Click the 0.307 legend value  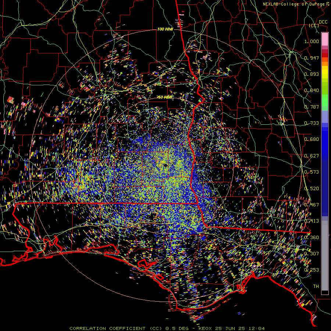coord(312,254)
